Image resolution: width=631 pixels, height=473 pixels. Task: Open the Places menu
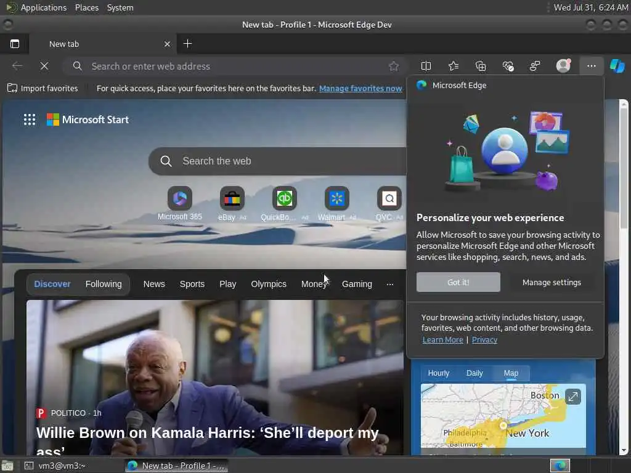(x=86, y=7)
